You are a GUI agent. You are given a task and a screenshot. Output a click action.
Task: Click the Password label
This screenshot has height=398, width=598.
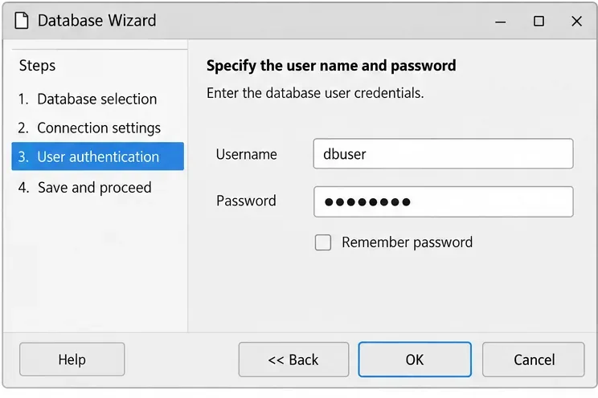click(x=246, y=201)
